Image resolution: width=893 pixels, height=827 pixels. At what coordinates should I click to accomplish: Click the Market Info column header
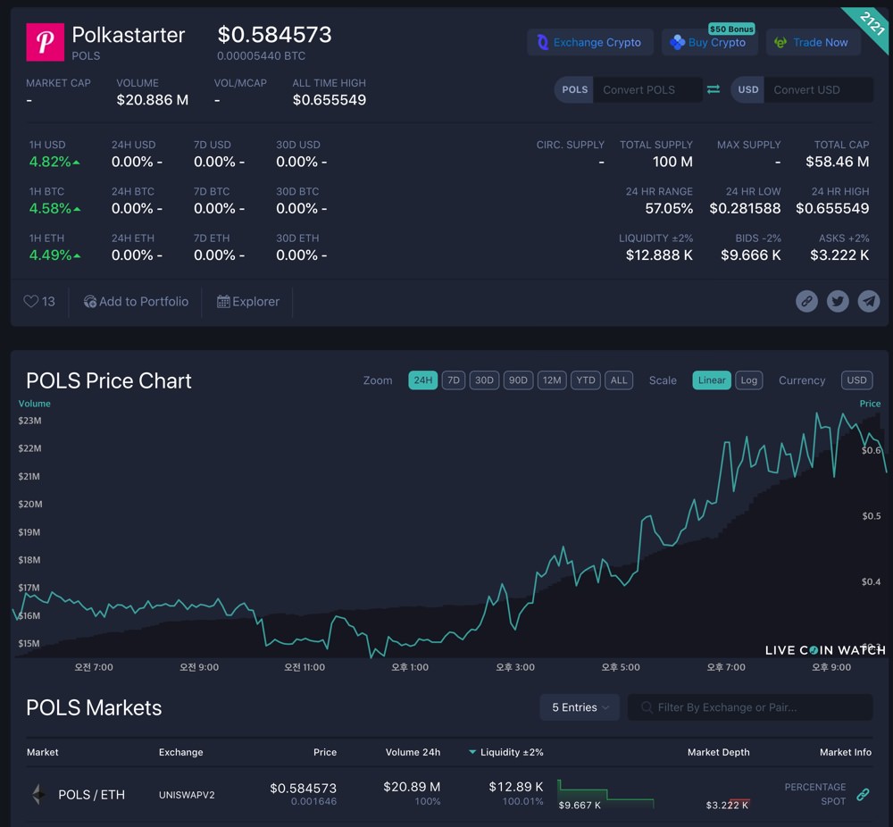tap(845, 752)
